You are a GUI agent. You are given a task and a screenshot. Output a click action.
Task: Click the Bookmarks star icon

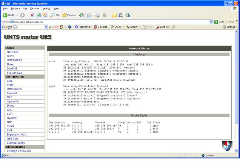[76, 27]
